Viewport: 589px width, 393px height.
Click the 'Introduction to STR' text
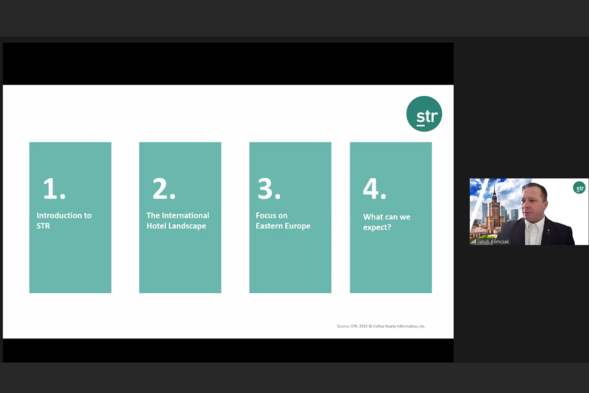pyautogui.click(x=64, y=221)
